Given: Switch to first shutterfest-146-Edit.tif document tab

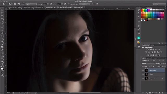Looking at the screenshot, I should [25, 7].
